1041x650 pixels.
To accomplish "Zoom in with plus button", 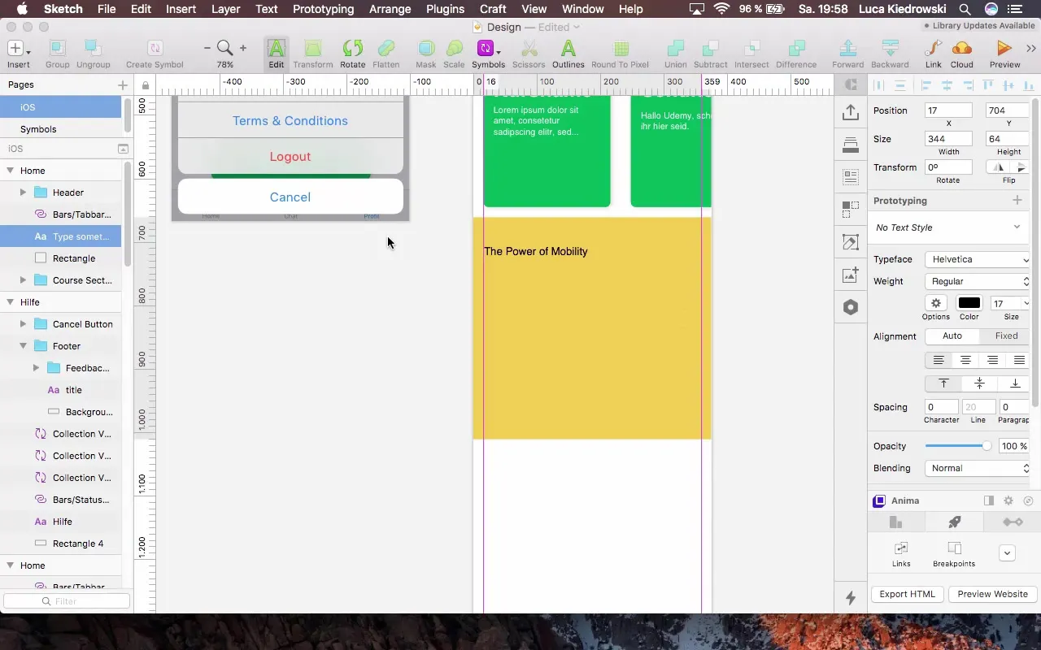I will coord(242,49).
